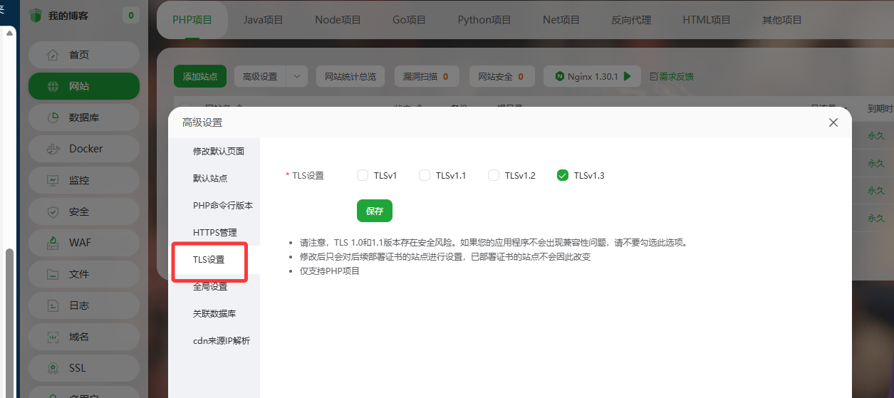Click the 漏洞扫描 button

[426, 76]
